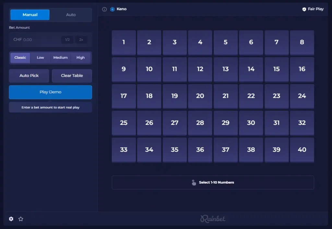Screen dimensions: 332x229
Task: Select number 4 on the board
Action: (200, 42)
